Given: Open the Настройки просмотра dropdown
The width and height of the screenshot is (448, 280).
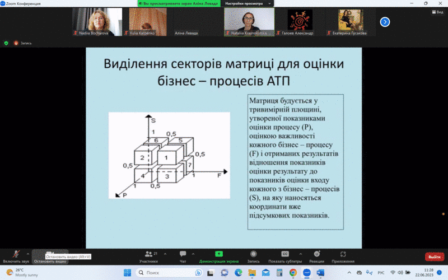Looking at the screenshot, I should (247, 3).
